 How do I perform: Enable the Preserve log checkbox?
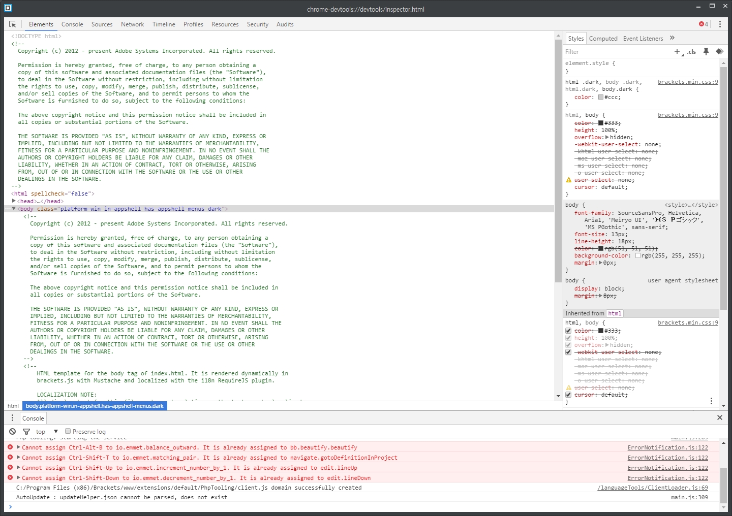click(68, 431)
